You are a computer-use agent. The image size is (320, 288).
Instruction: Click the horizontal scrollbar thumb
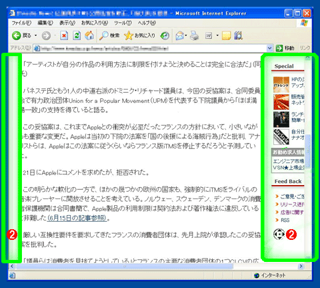[125, 266]
